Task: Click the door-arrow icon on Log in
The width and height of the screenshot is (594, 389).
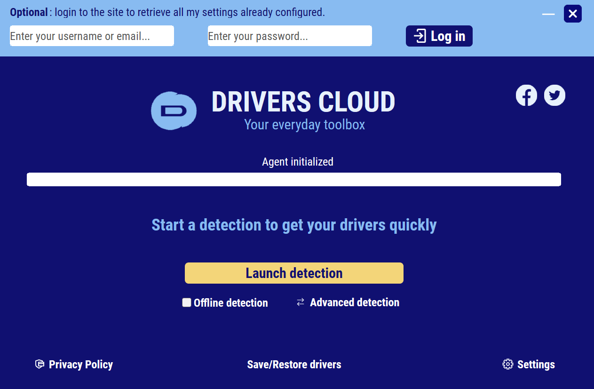Action: pyautogui.click(x=420, y=36)
